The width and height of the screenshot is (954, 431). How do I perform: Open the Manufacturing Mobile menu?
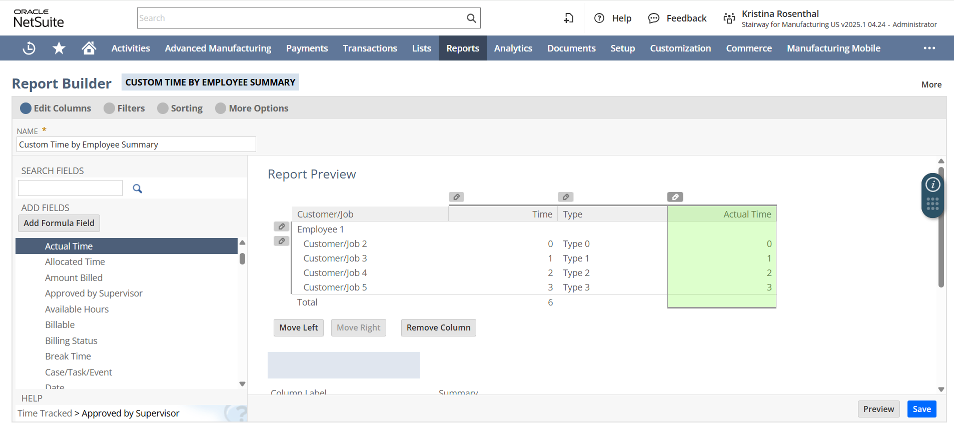833,48
